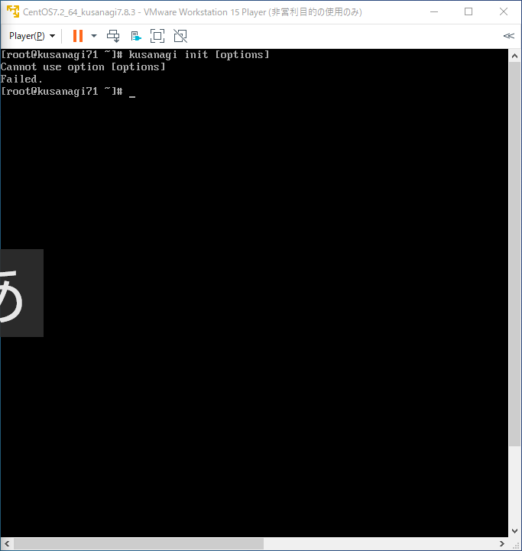Image resolution: width=522 pixels, height=551 pixels.
Task: Click the VMware Player title bar icon
Action: tap(13, 11)
